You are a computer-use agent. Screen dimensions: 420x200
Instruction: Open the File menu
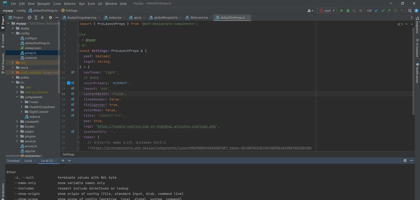coord(14,3)
